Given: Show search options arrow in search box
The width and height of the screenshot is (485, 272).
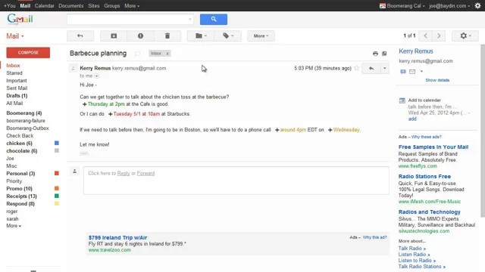Looking at the screenshot, I should pyautogui.click(x=190, y=20).
